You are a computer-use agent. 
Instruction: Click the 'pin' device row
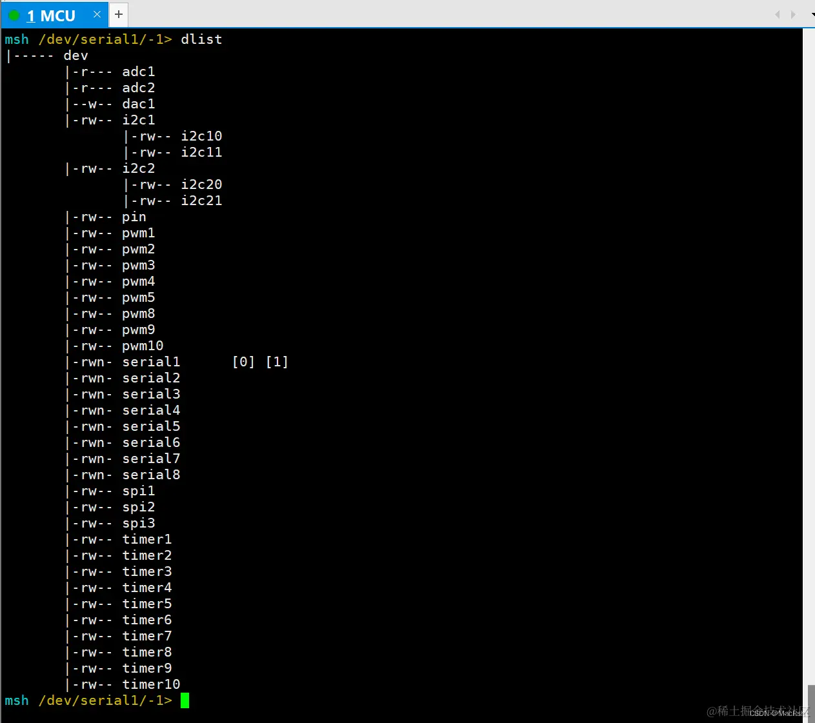click(x=106, y=217)
